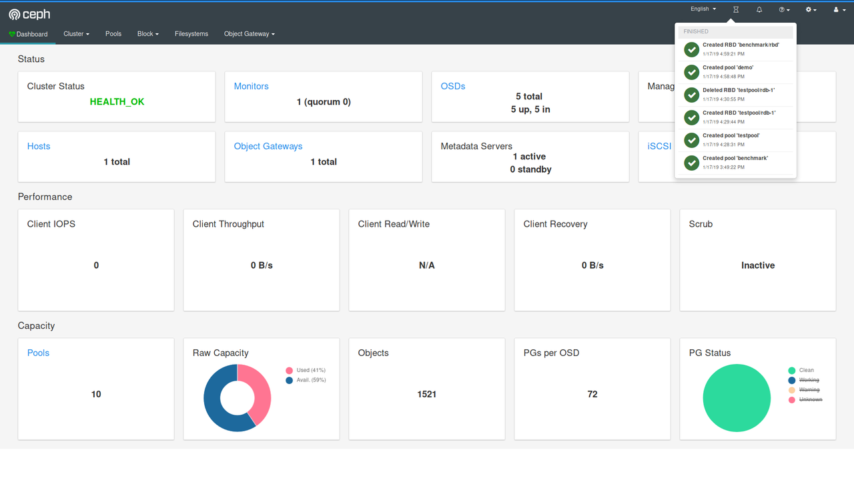Click the Client Read/Write N/A value

click(427, 265)
